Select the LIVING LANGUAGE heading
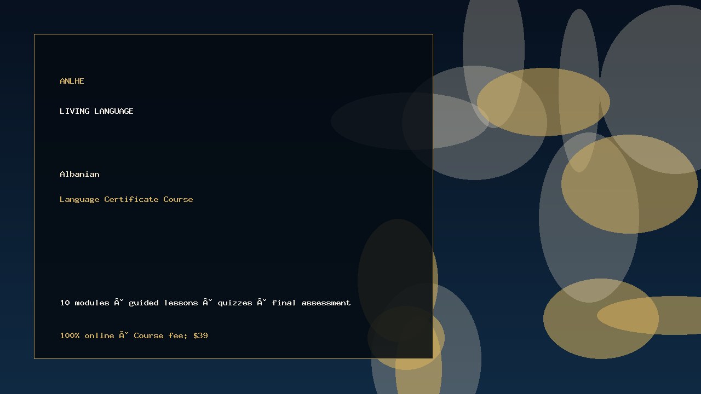Viewport: 701px width, 394px height. click(96, 111)
